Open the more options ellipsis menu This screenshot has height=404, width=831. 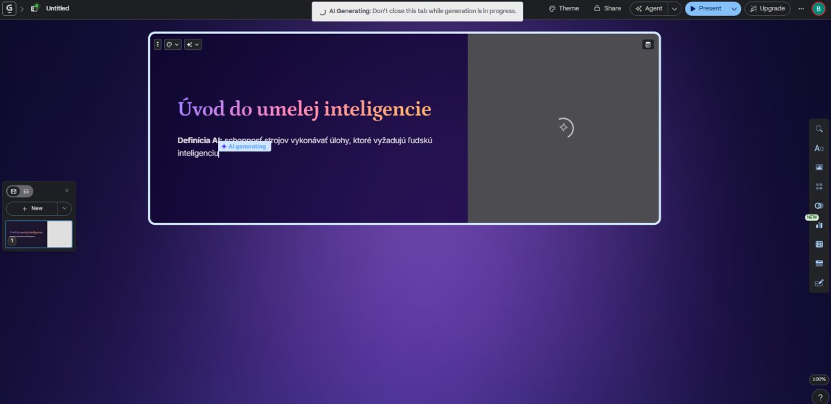coord(801,8)
